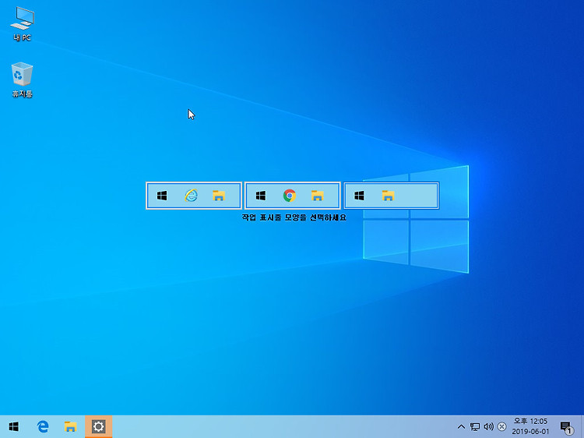Choose the taskbar style with Chrome

(x=292, y=196)
